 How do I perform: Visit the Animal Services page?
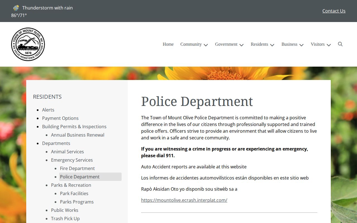click(67, 152)
